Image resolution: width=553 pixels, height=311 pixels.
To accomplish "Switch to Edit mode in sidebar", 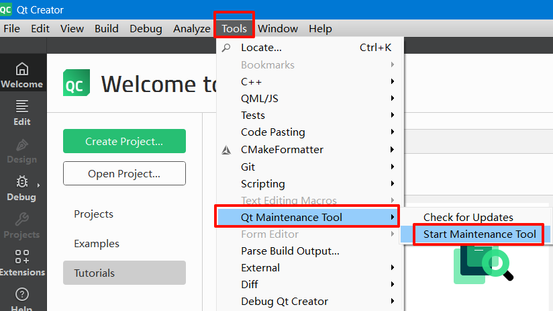I will 23,113.
